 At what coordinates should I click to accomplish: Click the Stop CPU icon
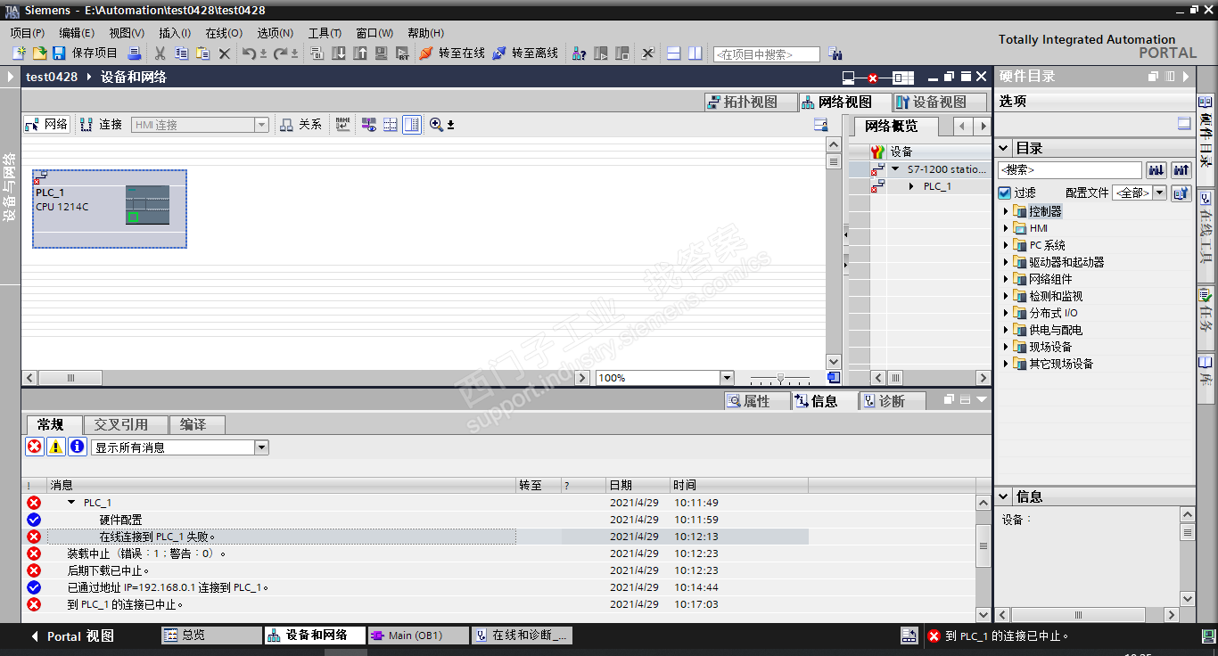coord(622,53)
